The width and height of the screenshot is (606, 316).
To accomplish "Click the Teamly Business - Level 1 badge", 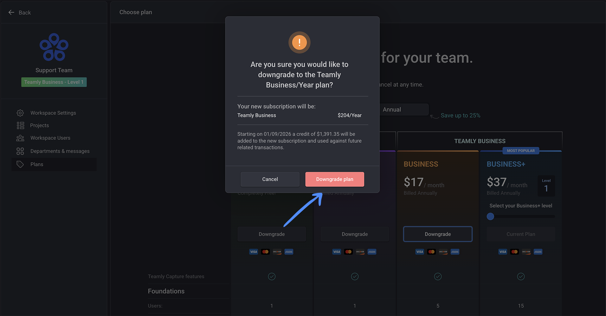I will click(x=54, y=82).
